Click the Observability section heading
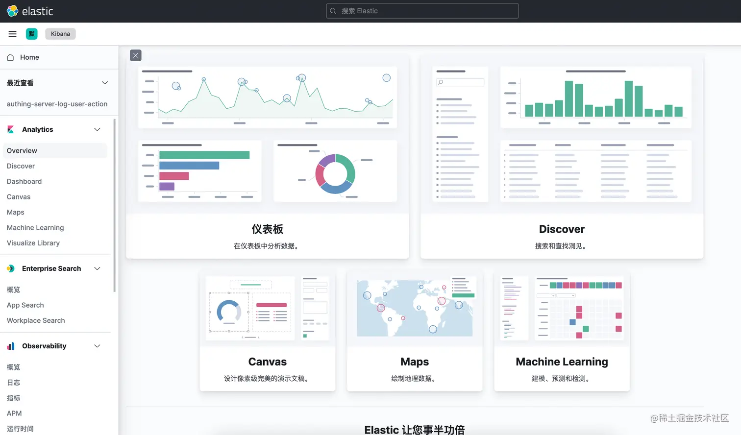Screen dimensions: 741x435 coord(44,346)
